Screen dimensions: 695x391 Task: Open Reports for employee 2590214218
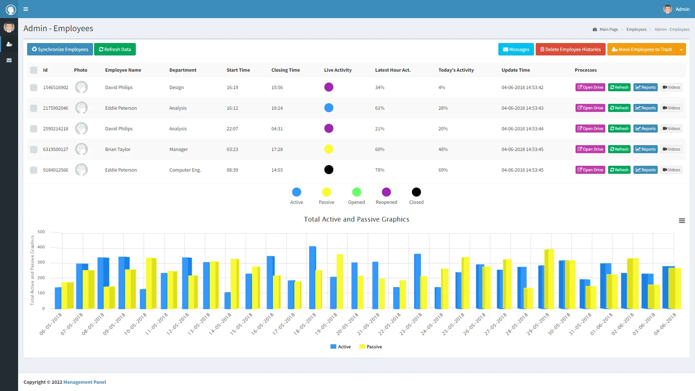tap(645, 129)
